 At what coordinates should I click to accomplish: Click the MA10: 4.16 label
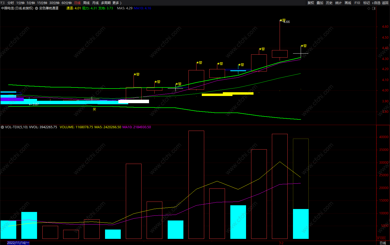[142, 8]
